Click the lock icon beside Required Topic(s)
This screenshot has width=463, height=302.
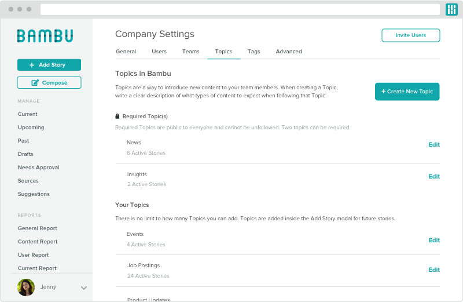pyautogui.click(x=117, y=117)
